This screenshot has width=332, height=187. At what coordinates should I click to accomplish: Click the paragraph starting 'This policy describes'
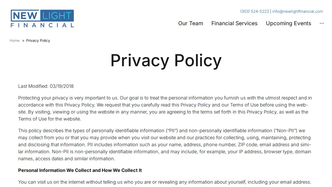click(x=165, y=145)
